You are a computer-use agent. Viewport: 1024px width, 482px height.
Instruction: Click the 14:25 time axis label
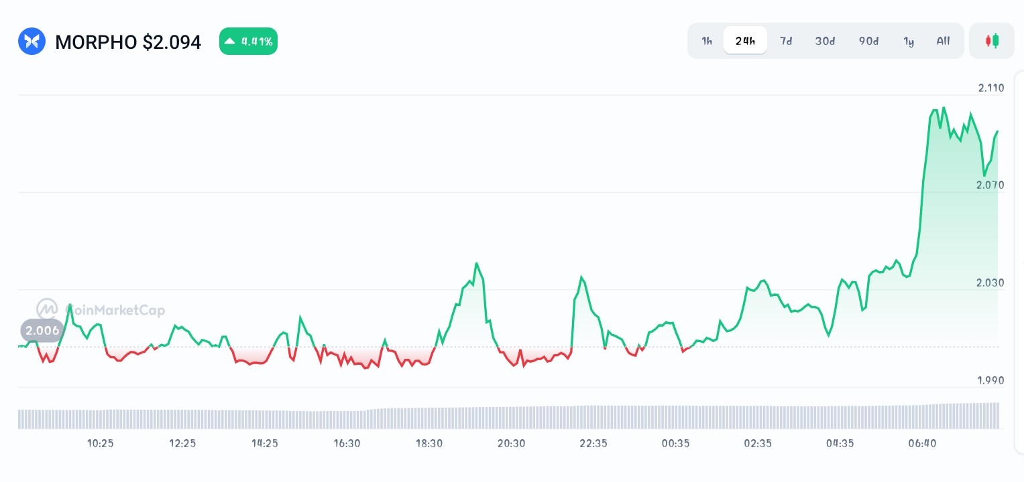[x=265, y=443]
